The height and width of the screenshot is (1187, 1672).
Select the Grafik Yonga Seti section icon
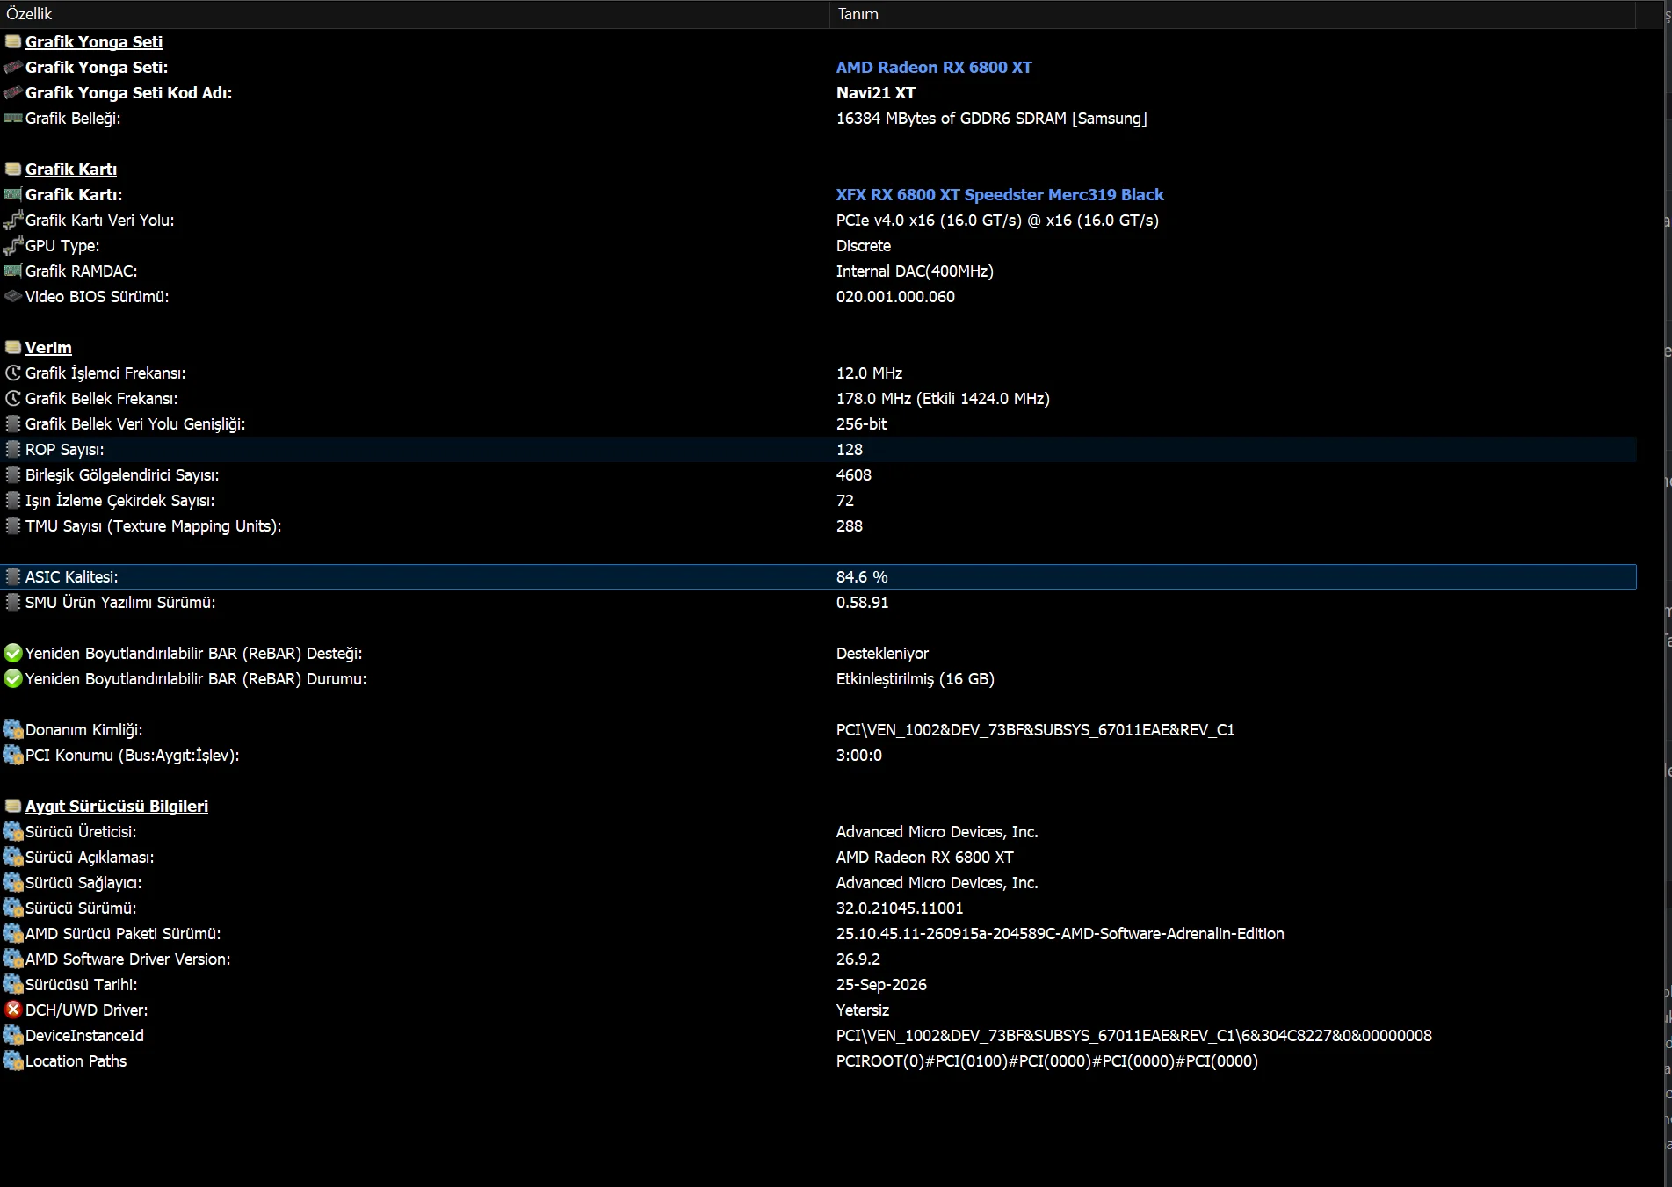pyautogui.click(x=13, y=41)
